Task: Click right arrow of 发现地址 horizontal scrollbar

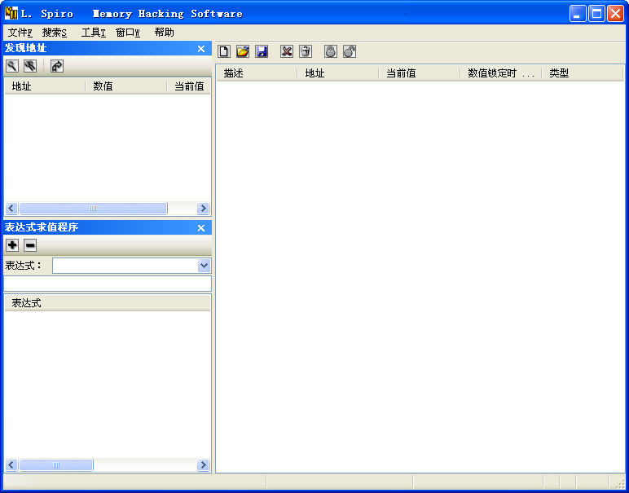Action: click(x=203, y=209)
